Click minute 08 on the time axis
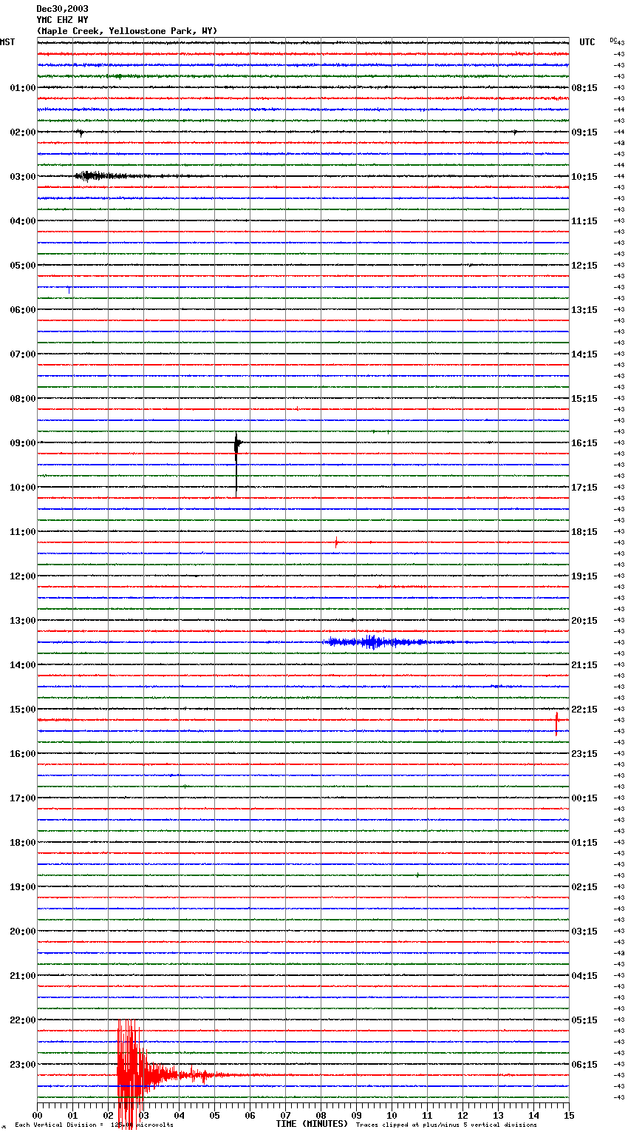The width and height of the screenshot is (628, 1135). pyautogui.click(x=321, y=1115)
